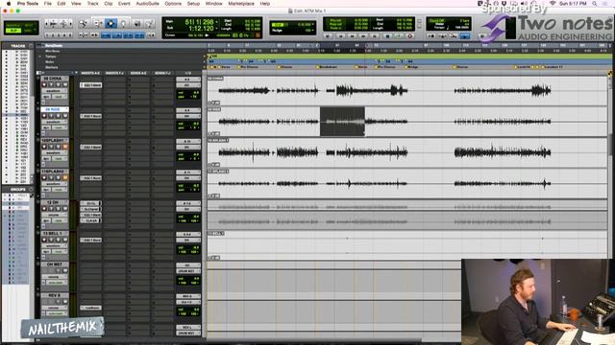Click the Return to Zero transport button
The height and width of the screenshot is (345, 615).
click(x=340, y=36)
